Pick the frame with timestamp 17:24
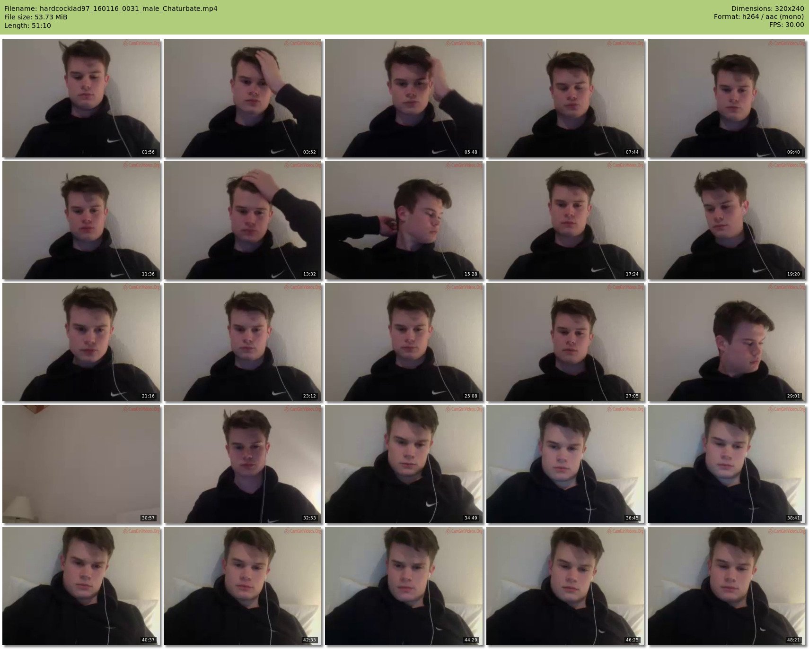The height and width of the screenshot is (649, 809). coord(565,220)
